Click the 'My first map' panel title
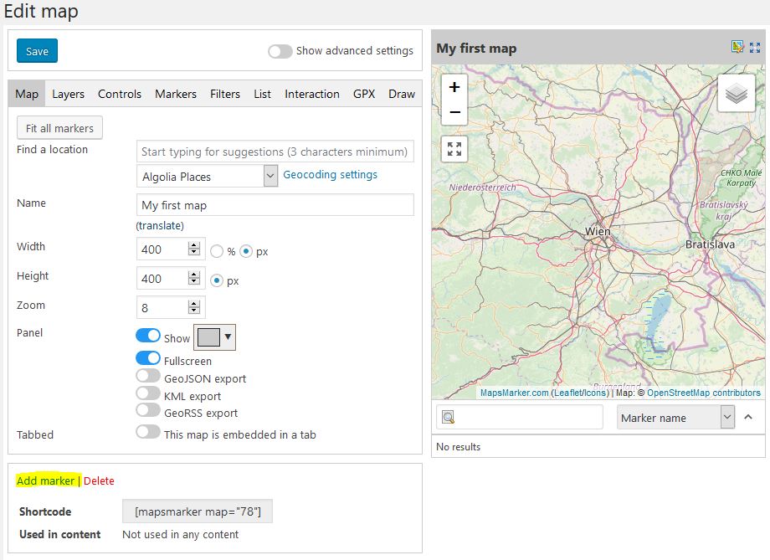Screen dimensions: 770x560 coord(476,49)
